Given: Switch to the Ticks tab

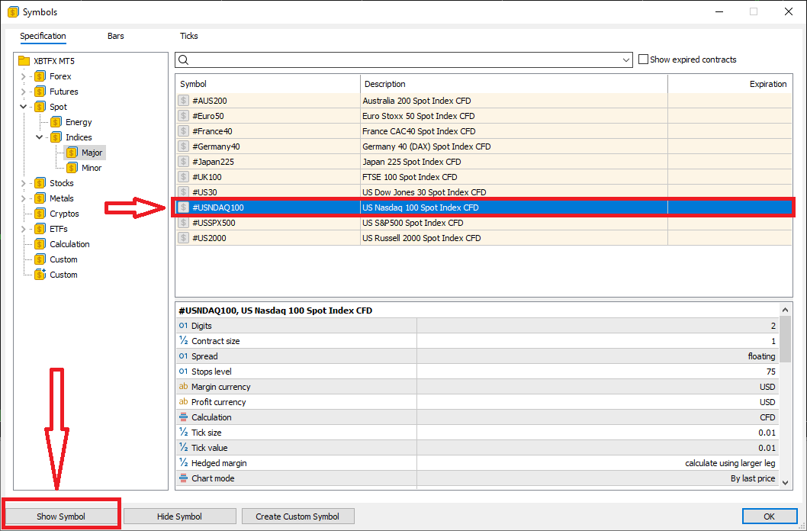Looking at the screenshot, I should [x=188, y=36].
